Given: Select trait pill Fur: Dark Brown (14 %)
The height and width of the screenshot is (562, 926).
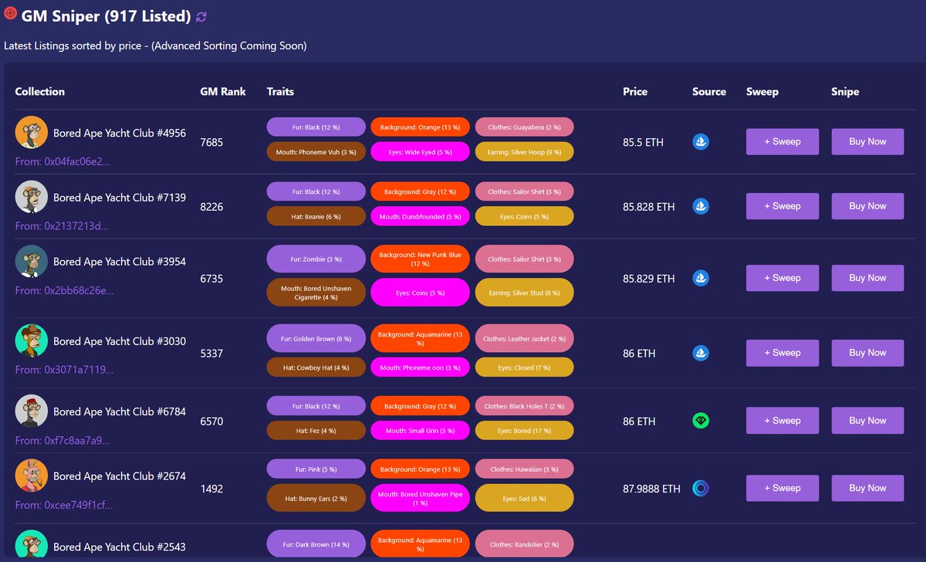Looking at the screenshot, I should 316,544.
